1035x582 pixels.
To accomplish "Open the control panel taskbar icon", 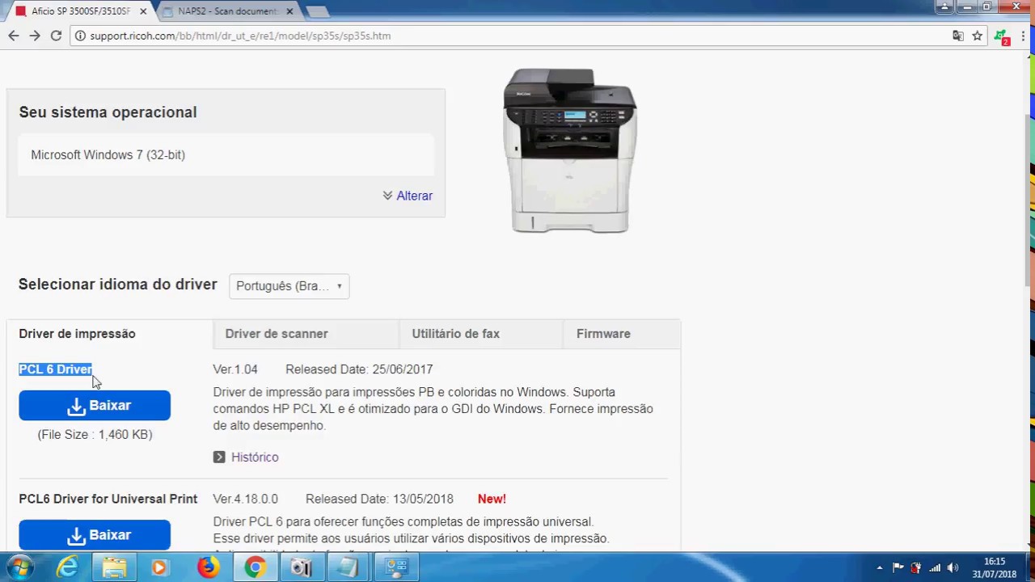I will click(x=396, y=567).
